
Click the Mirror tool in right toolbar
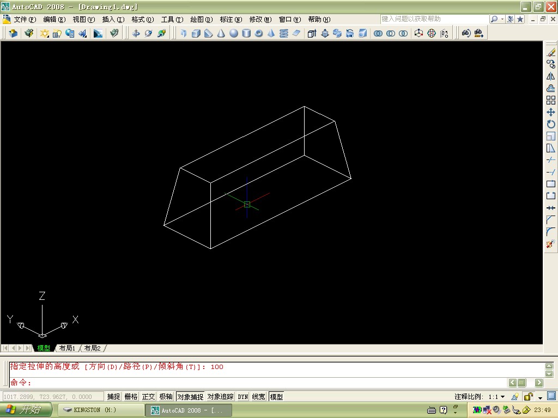pos(551,76)
